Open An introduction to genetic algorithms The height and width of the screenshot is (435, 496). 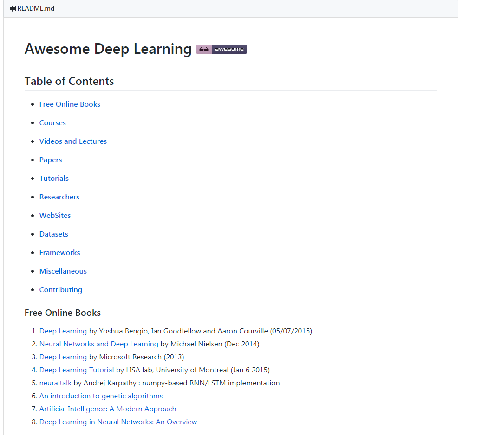point(101,396)
